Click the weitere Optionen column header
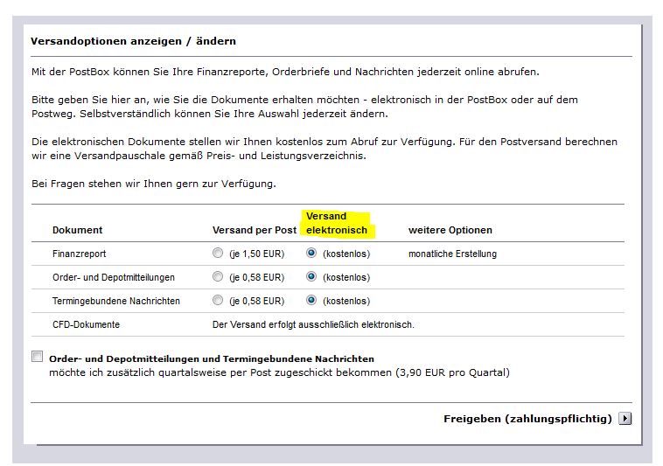 (450, 230)
